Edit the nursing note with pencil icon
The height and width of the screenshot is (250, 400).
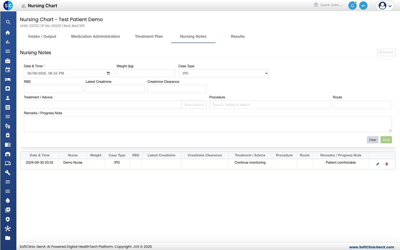click(377, 164)
